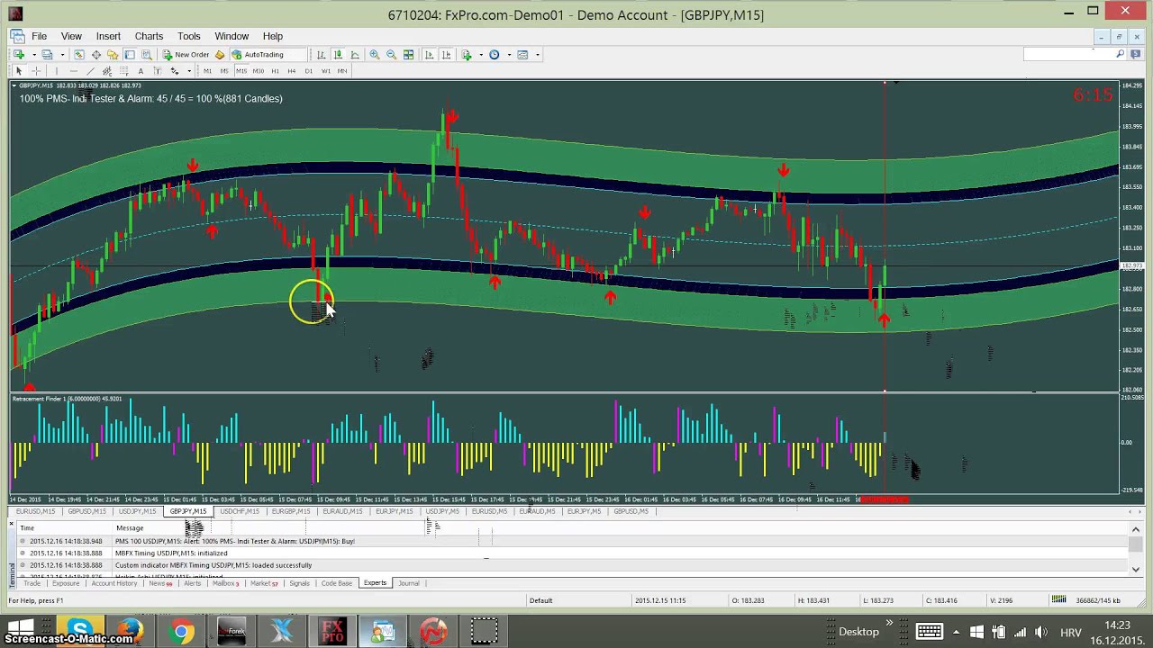This screenshot has height=648, width=1153.
Task: Open the Insert menu
Action: coord(108,36)
